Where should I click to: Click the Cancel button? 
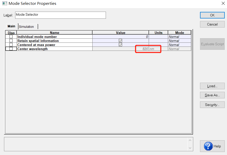(x=212, y=24)
